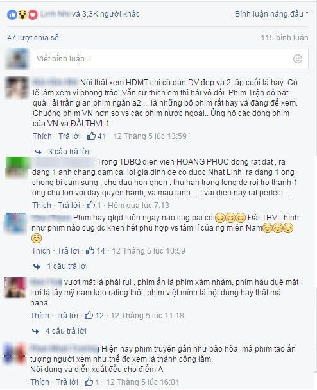Click thumbs-up icon showing 12 likes
Image resolution: width=317 pixels, height=390 pixels.
[89, 315]
